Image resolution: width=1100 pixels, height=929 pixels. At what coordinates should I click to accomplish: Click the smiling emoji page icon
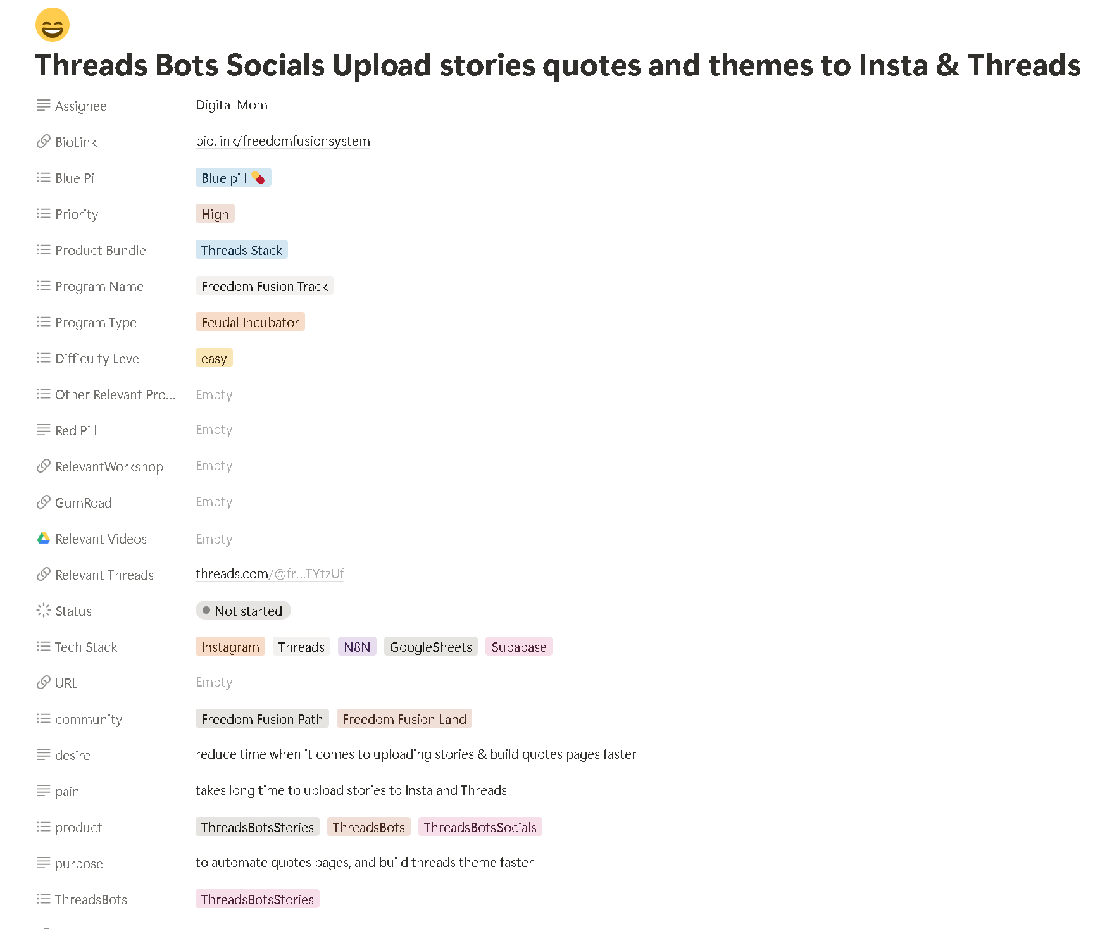click(x=53, y=25)
